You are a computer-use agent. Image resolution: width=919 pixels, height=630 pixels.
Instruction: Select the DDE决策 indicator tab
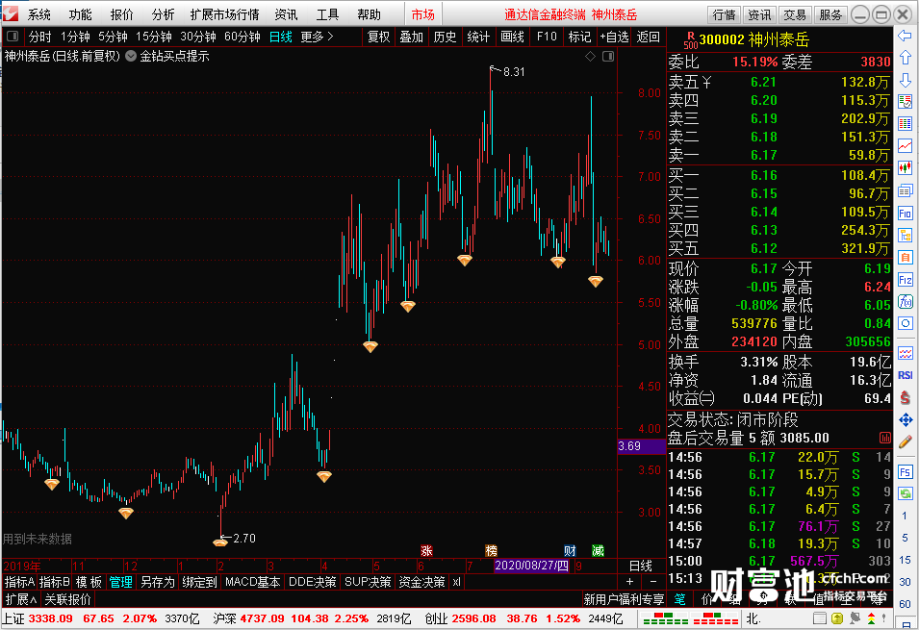(313, 582)
